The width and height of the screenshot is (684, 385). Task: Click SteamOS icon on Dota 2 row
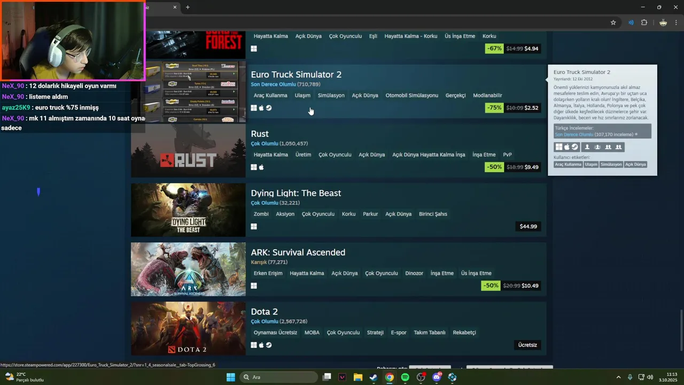coord(269,345)
